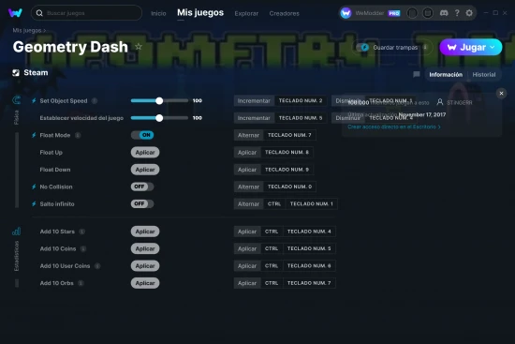Click the chat comment icon beside Información
Screen dimensions: 515x344
coord(417,74)
